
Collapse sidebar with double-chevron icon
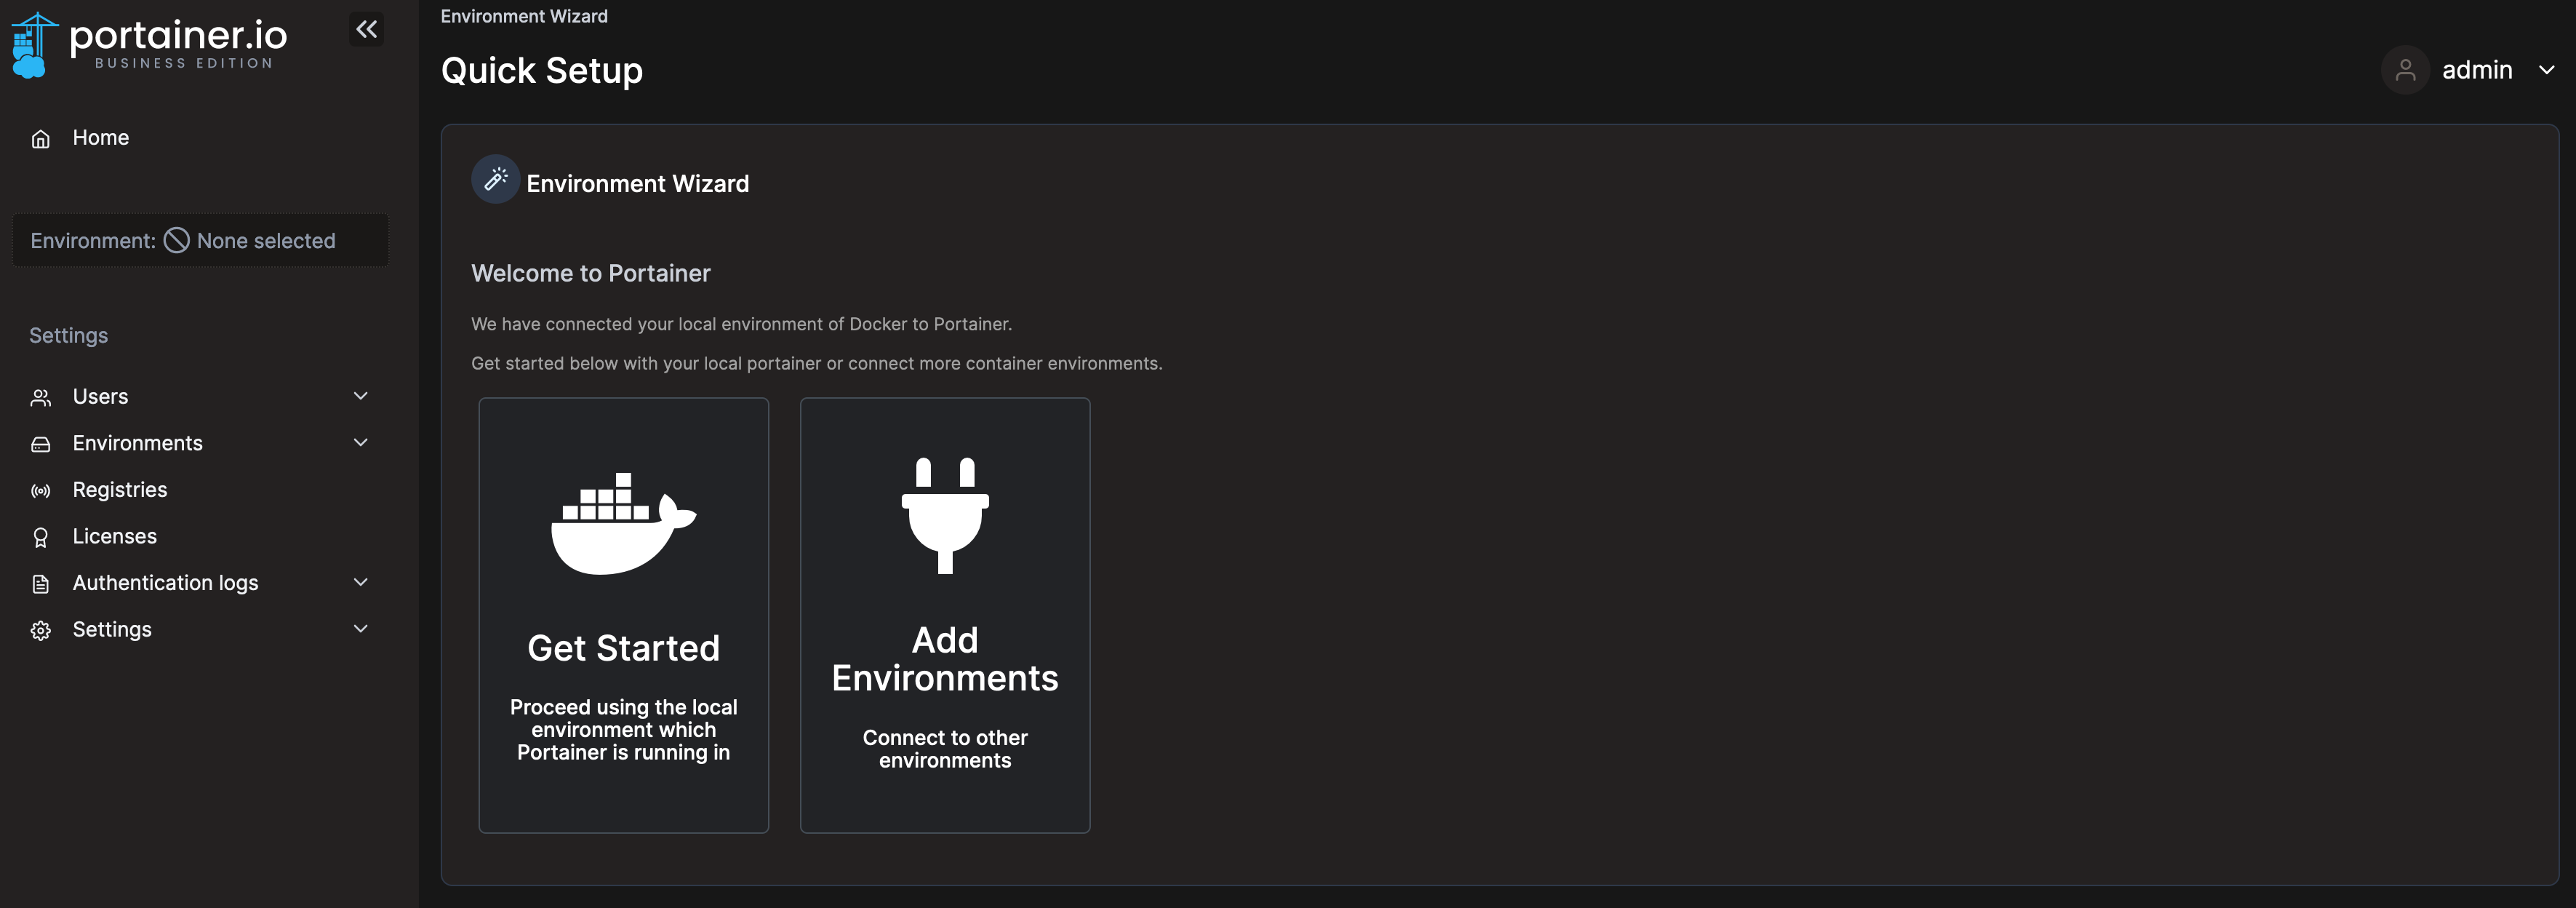[367, 29]
